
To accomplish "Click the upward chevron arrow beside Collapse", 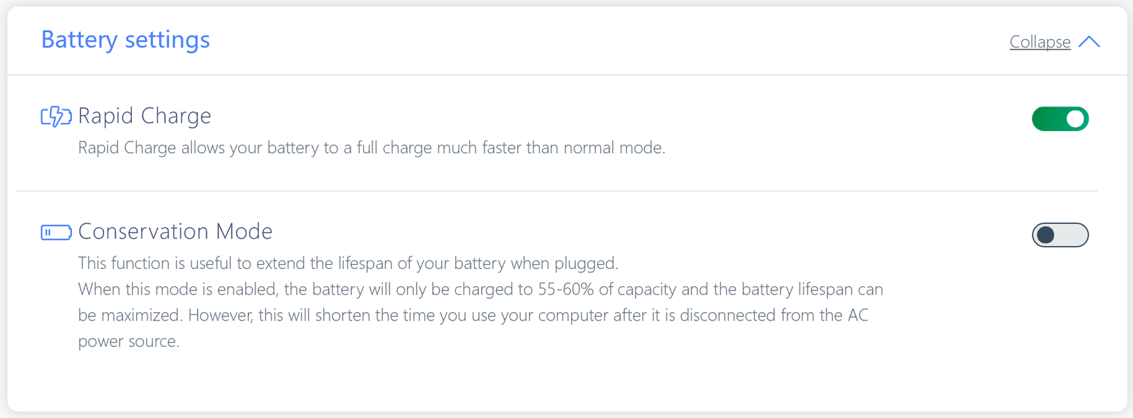I will [1089, 42].
